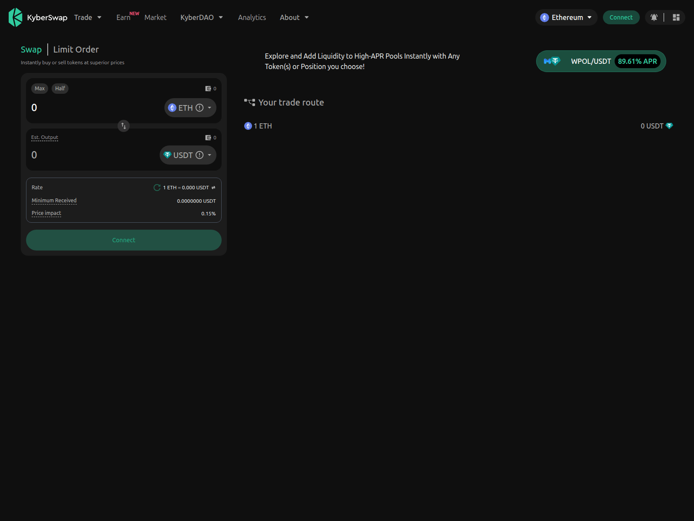Click the KyberSwap logo

[x=38, y=17]
